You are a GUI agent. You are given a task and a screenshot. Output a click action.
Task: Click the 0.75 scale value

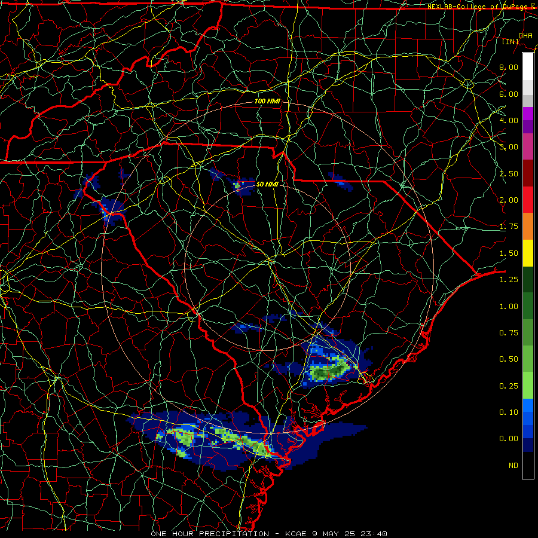pyautogui.click(x=509, y=333)
